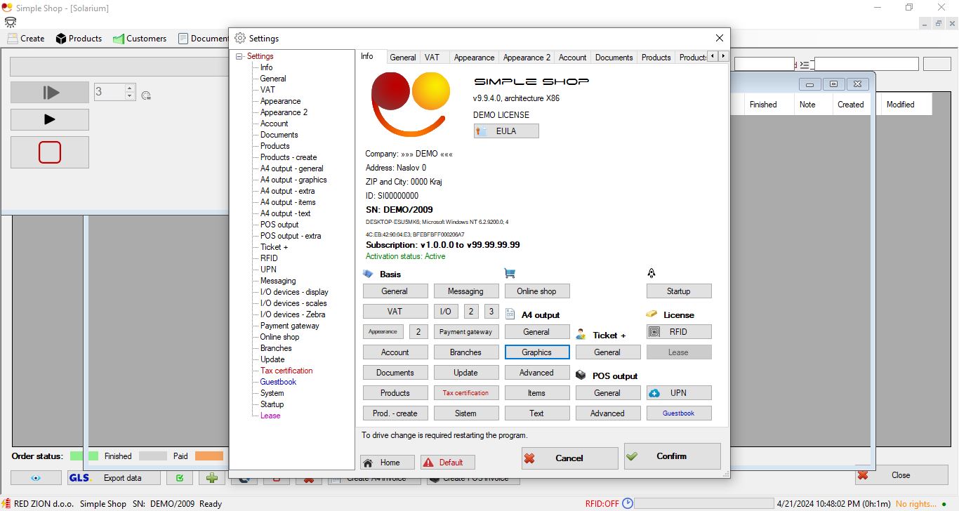Select Ticket + in the settings tree
The width and height of the screenshot is (959, 511).
tap(274, 247)
